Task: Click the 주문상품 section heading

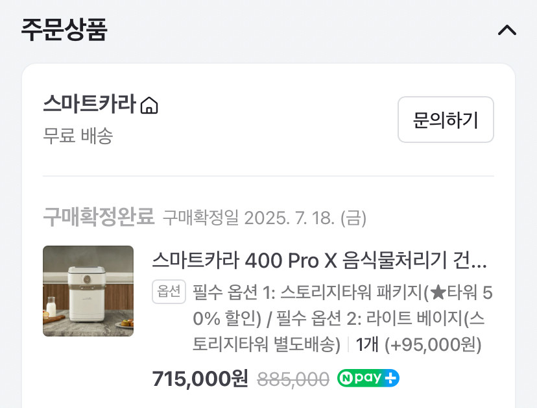Action: pos(64,30)
